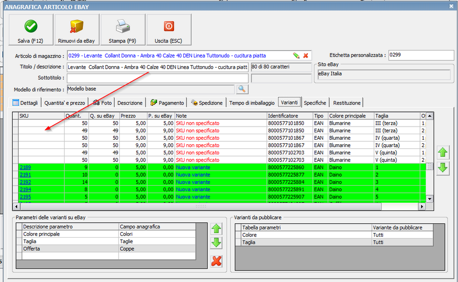Viewport: 458px width, 282px height.
Task: Click the Identificatore column header
Action: [x=290, y=116]
